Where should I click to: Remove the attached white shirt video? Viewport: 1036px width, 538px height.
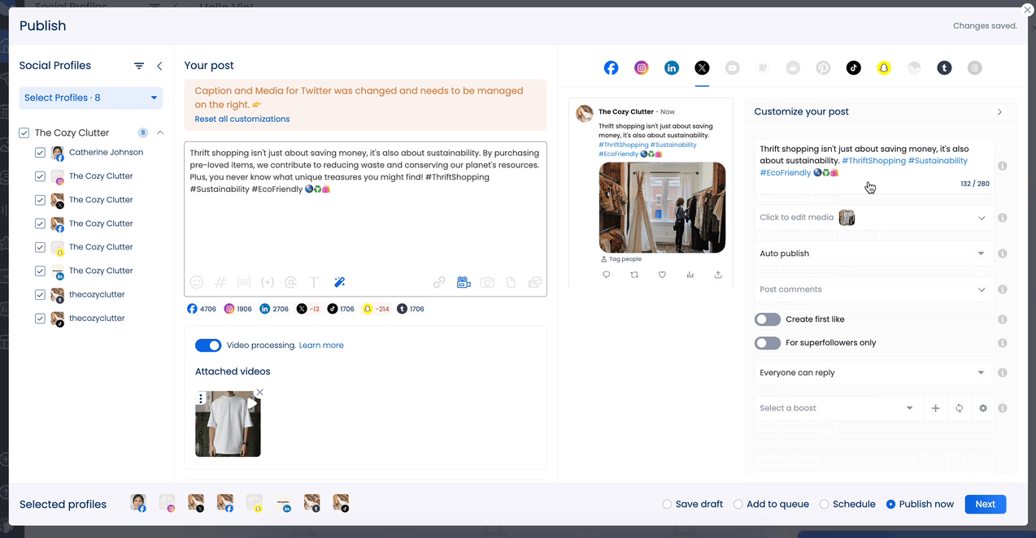[x=259, y=392]
